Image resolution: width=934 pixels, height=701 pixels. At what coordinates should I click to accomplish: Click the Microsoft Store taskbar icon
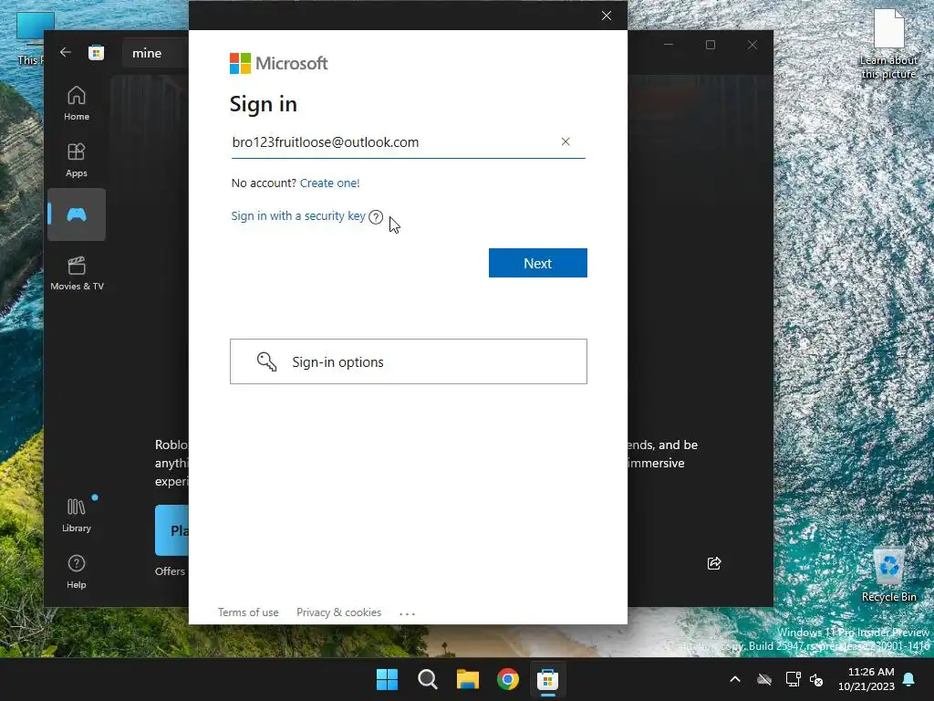(x=547, y=679)
